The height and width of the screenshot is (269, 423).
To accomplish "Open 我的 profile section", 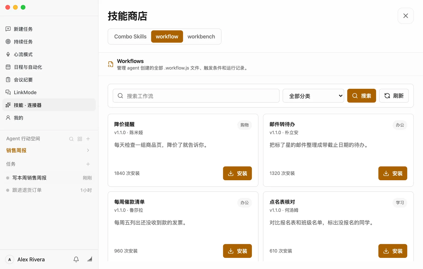I will point(49,118).
